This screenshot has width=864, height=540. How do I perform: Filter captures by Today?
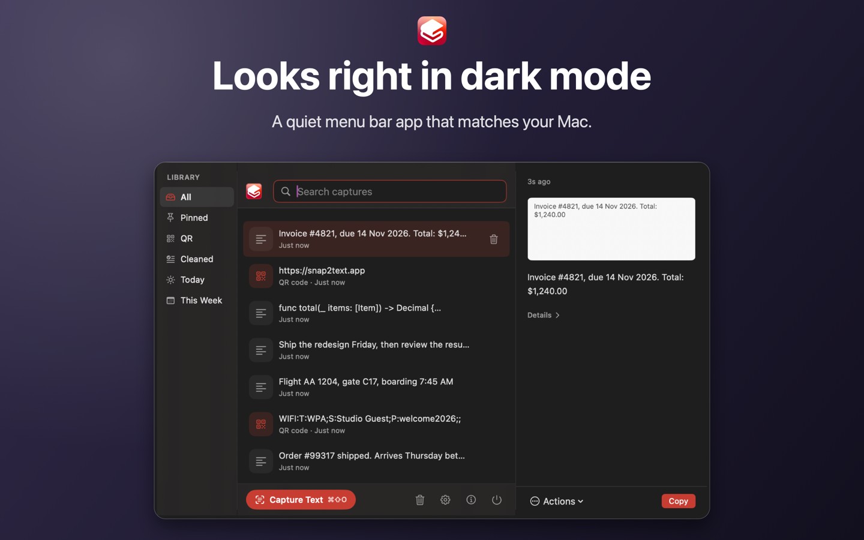[197, 280]
